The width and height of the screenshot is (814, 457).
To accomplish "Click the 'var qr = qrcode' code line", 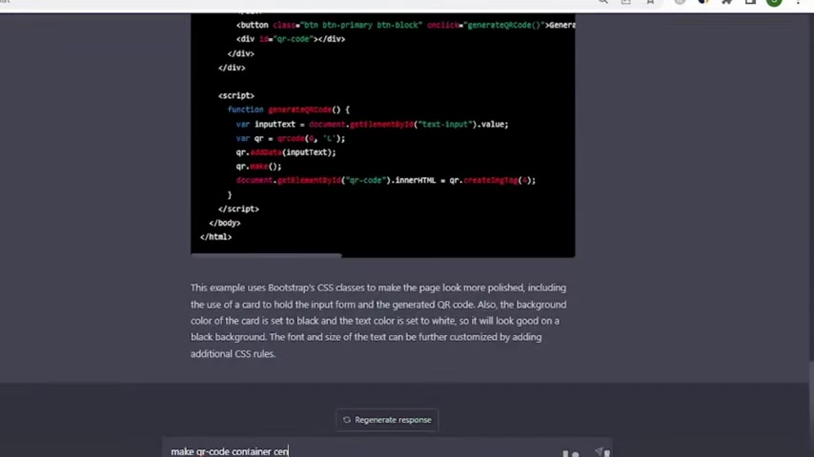I will point(290,138).
